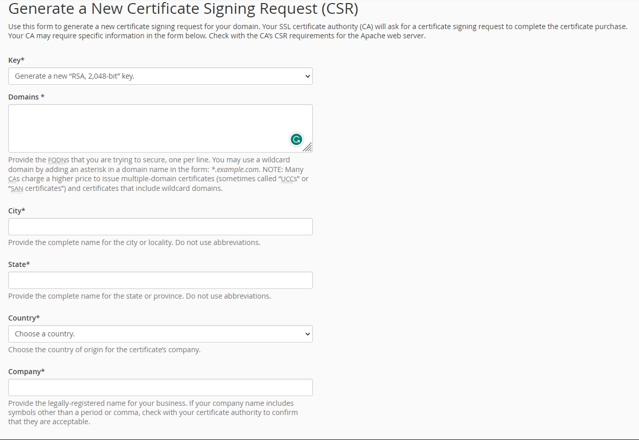
Task: Click the underlined UCCs abbreviation
Action: (290, 179)
